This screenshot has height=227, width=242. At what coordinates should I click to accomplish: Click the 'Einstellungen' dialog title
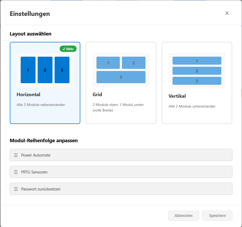[x=30, y=14]
